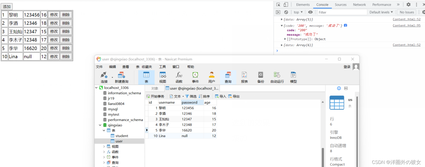Expand the [[Prototype]]: Object entry
Screen dimensions: 425x167
[x=285, y=39]
